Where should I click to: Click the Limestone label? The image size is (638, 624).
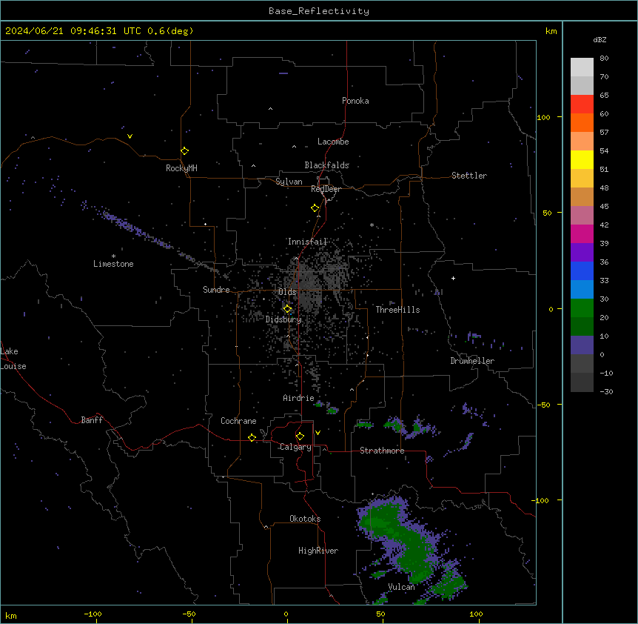click(113, 264)
